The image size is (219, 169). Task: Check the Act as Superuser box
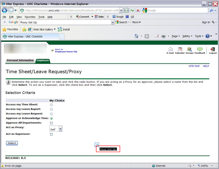[x=51, y=134]
